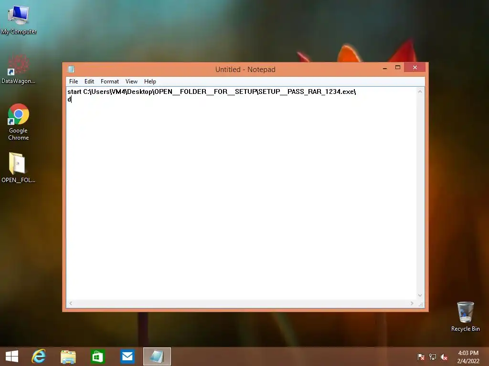This screenshot has height=366, width=489.
Task: Launch Internet Explorer from the taskbar
Action: click(x=39, y=356)
